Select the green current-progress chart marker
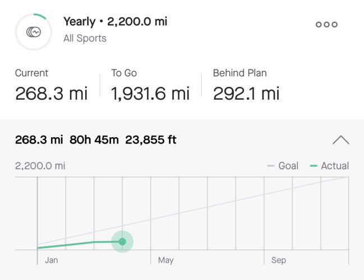Screen dimensions: 364x280 click(x=122, y=241)
